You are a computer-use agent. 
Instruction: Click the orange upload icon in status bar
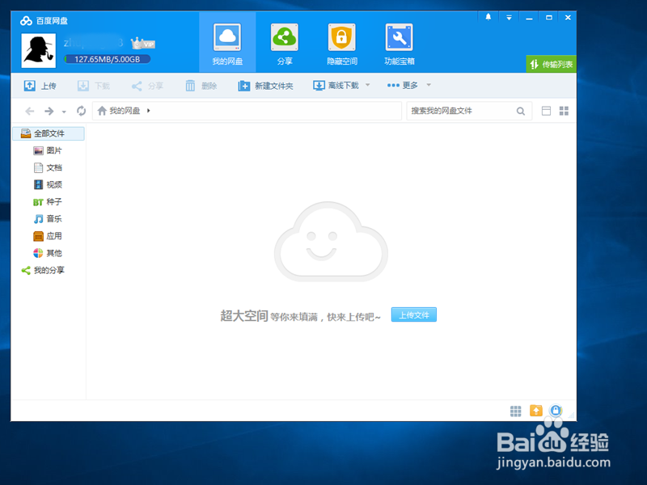coord(535,411)
